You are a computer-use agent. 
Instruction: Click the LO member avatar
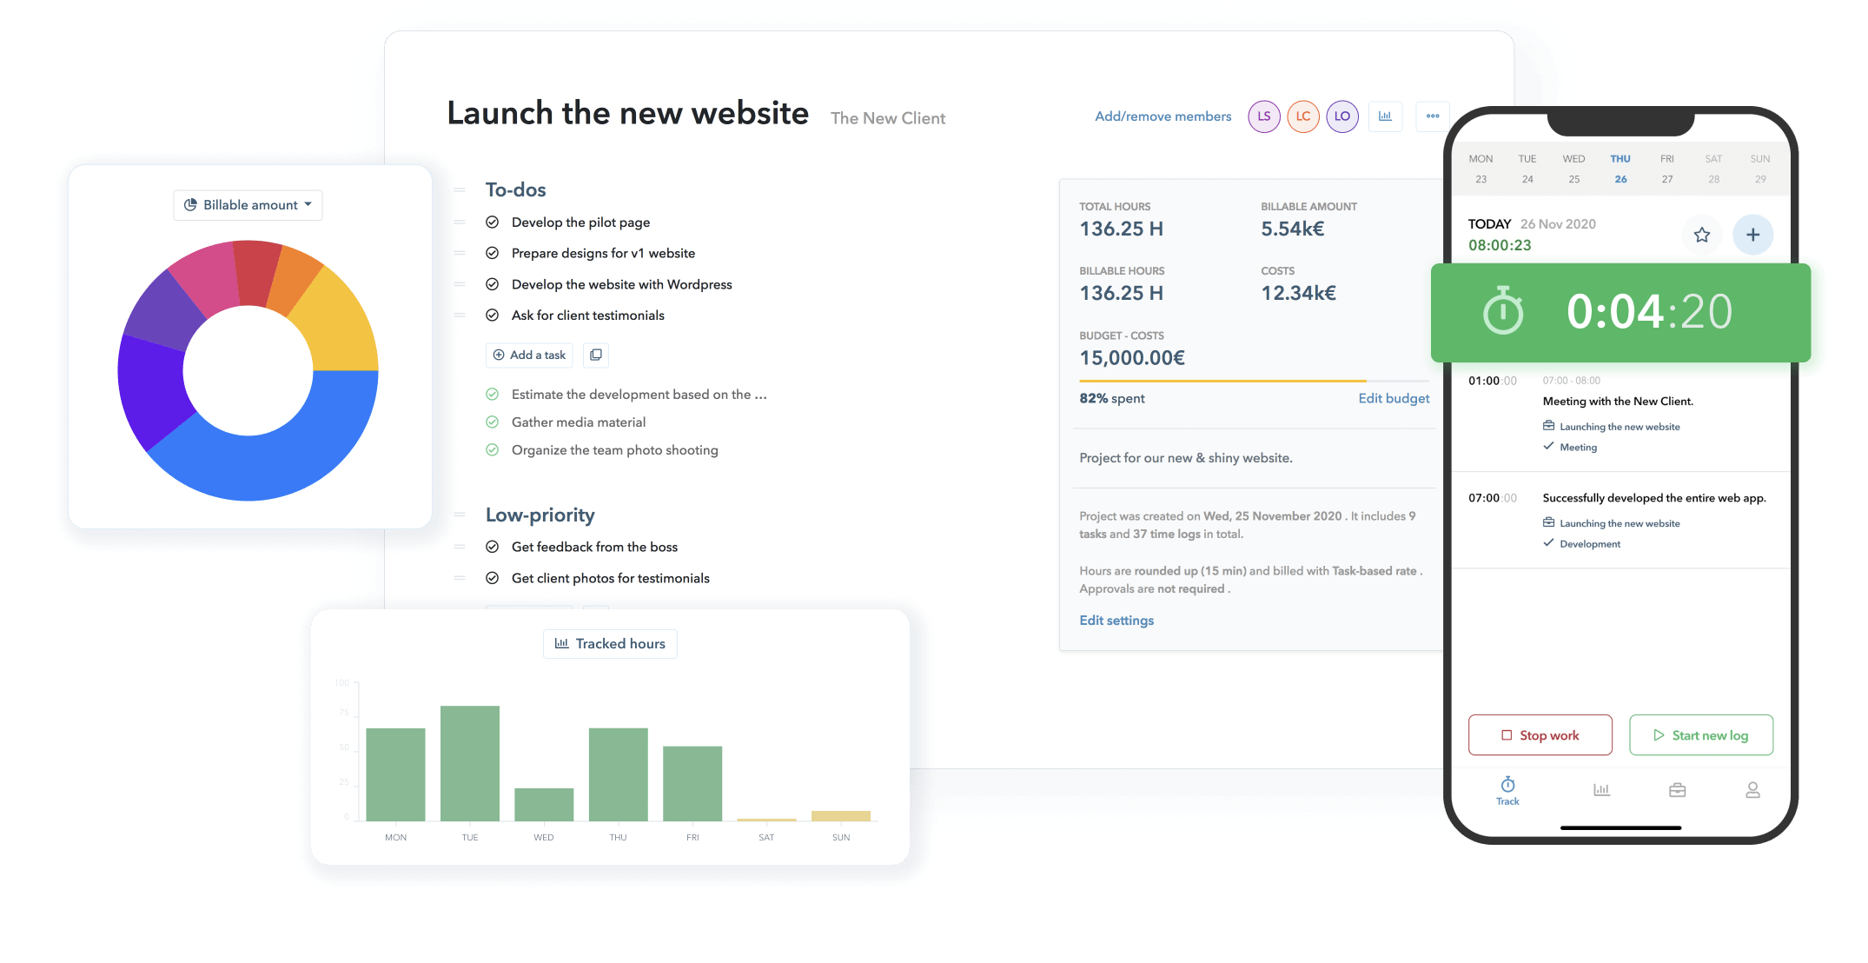click(x=1341, y=116)
